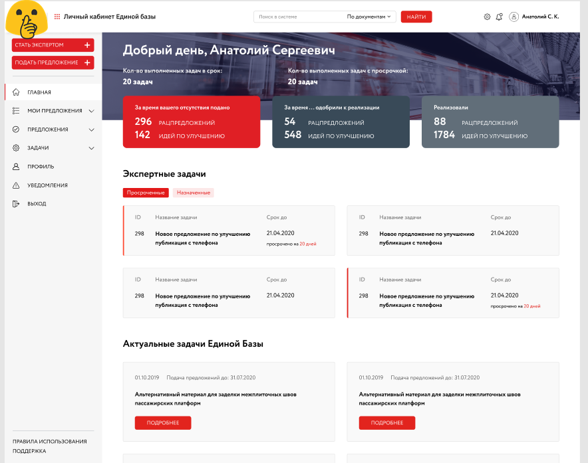Viewport: 588px width, 463px height.
Task: Expand the Предложения sidebar chevron
Action: click(x=92, y=130)
